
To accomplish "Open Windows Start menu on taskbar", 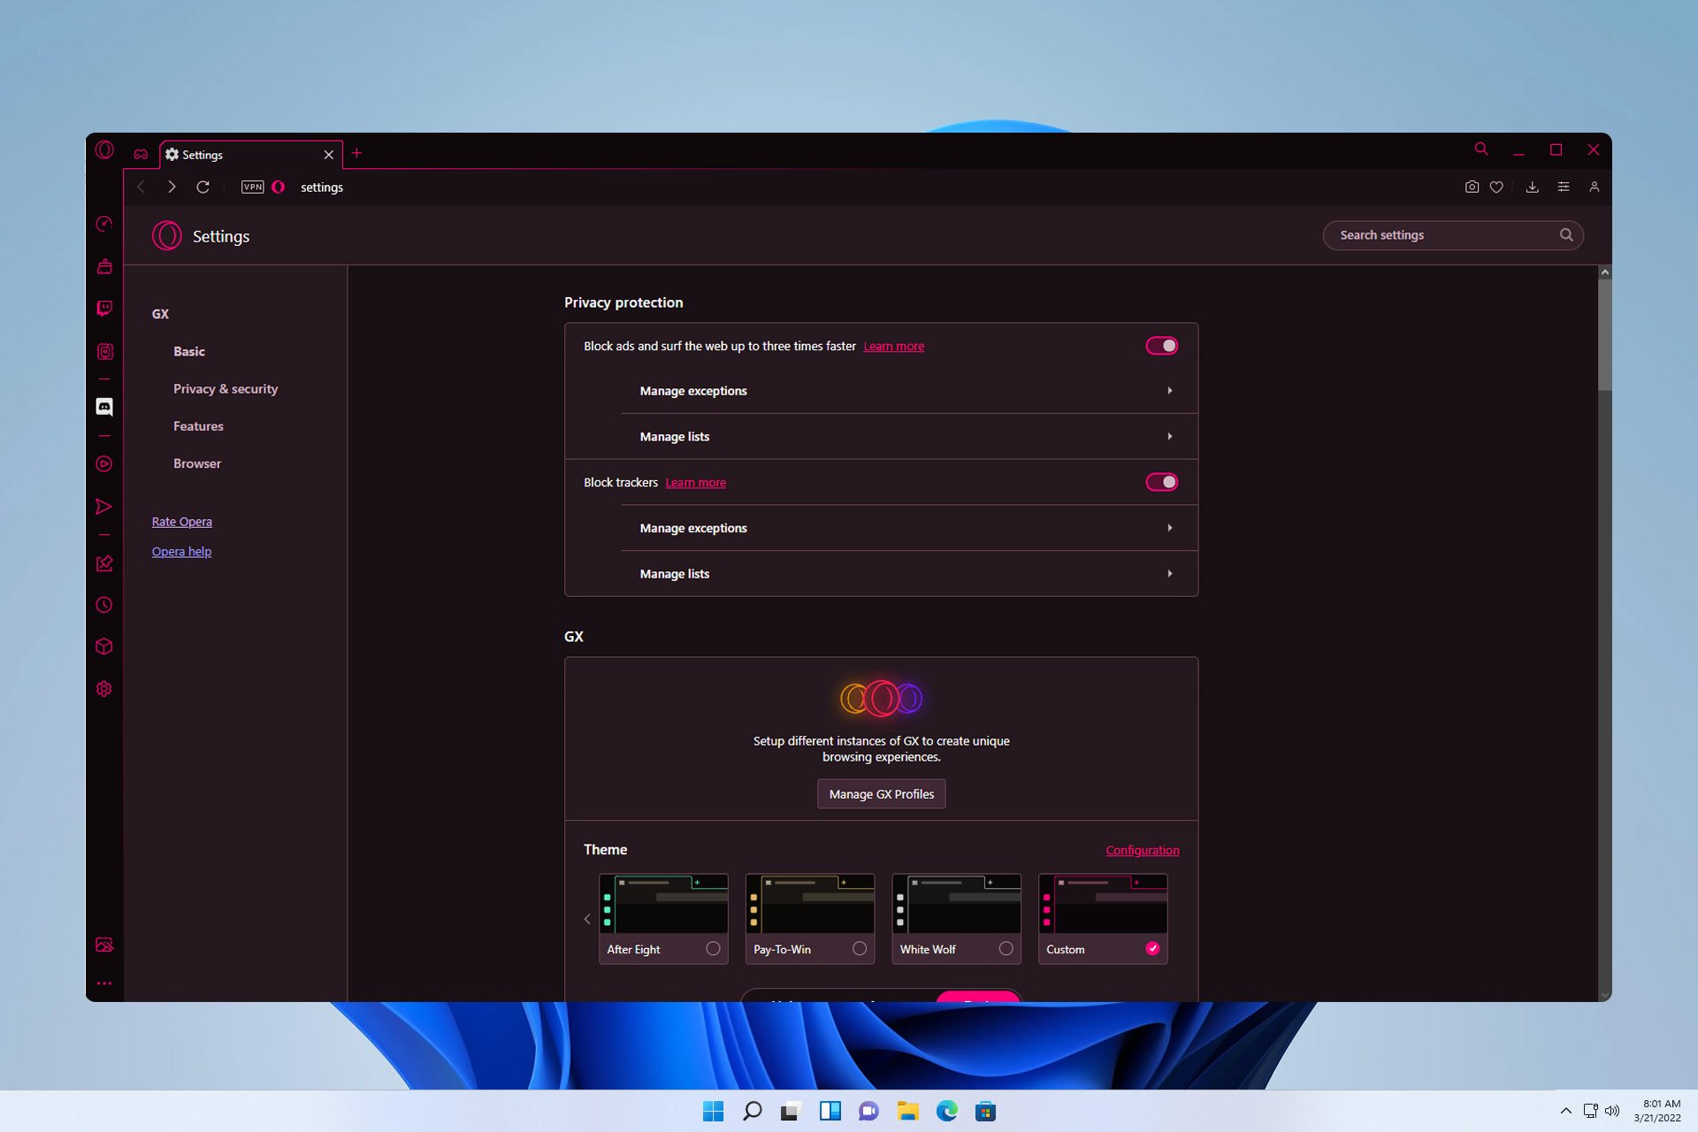I will [713, 1111].
